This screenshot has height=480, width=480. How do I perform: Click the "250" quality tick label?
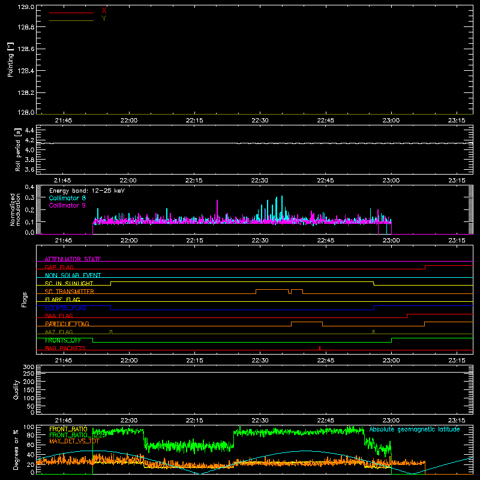[x=28, y=373]
